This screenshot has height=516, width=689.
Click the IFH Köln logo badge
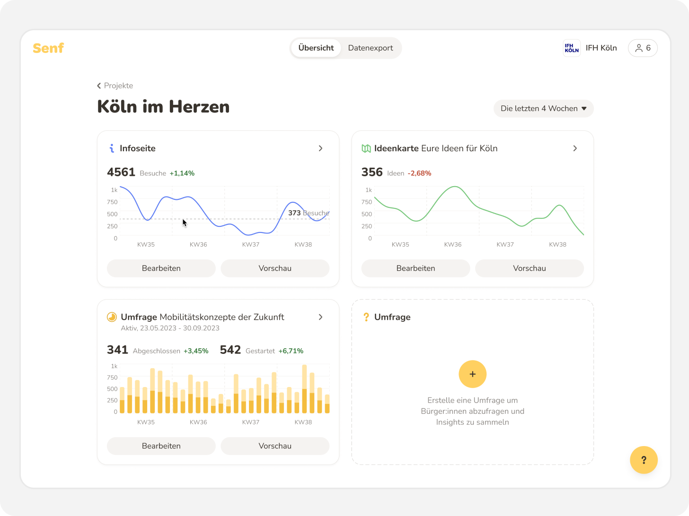click(572, 48)
